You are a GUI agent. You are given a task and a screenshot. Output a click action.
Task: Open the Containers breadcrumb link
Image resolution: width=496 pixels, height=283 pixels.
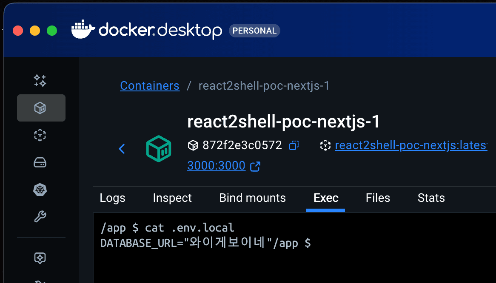(x=150, y=85)
